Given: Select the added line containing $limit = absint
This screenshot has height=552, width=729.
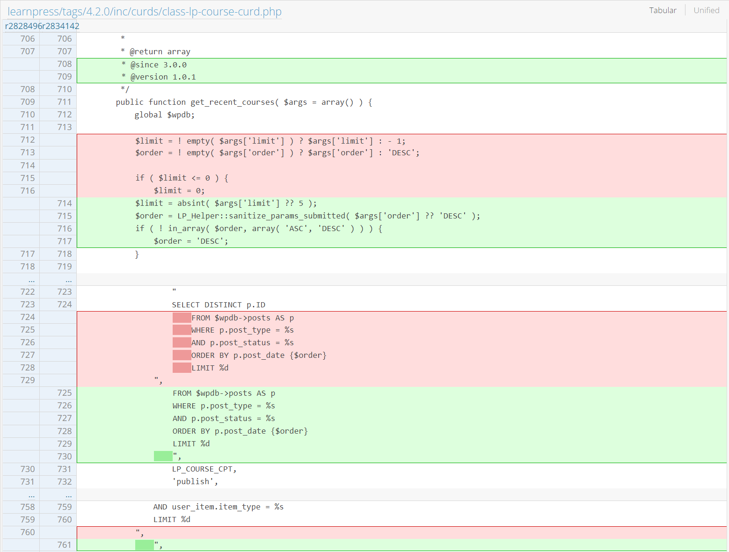Looking at the screenshot, I should pos(225,203).
